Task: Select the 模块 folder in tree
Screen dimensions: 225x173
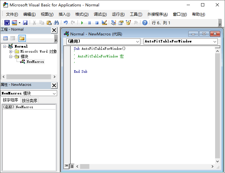Action: pos(24,56)
